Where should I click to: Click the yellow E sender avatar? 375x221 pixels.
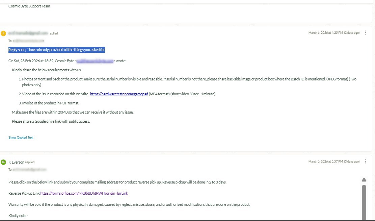tap(3, 33)
